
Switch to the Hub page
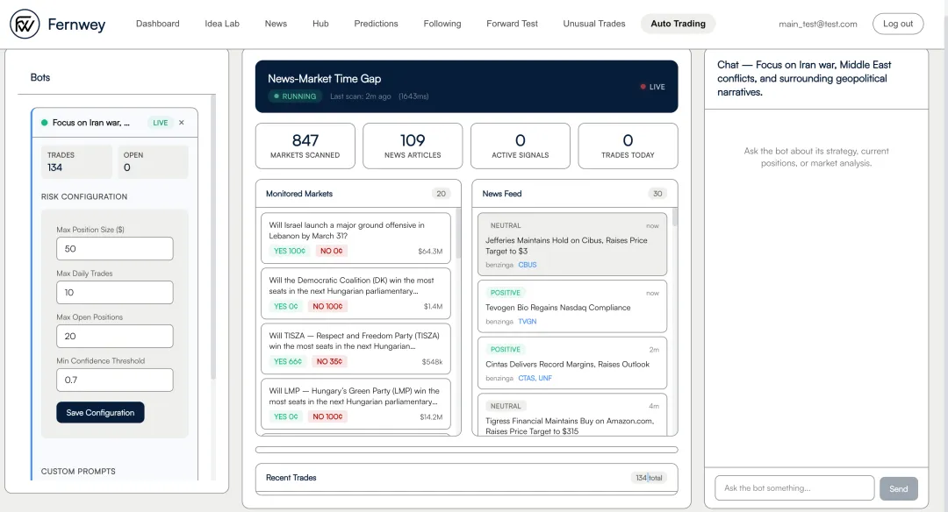pos(320,24)
